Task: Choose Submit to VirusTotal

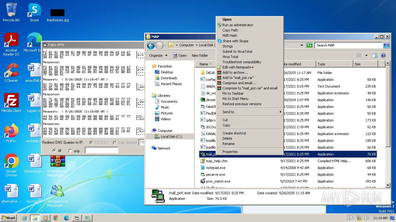Action: (x=249, y=51)
